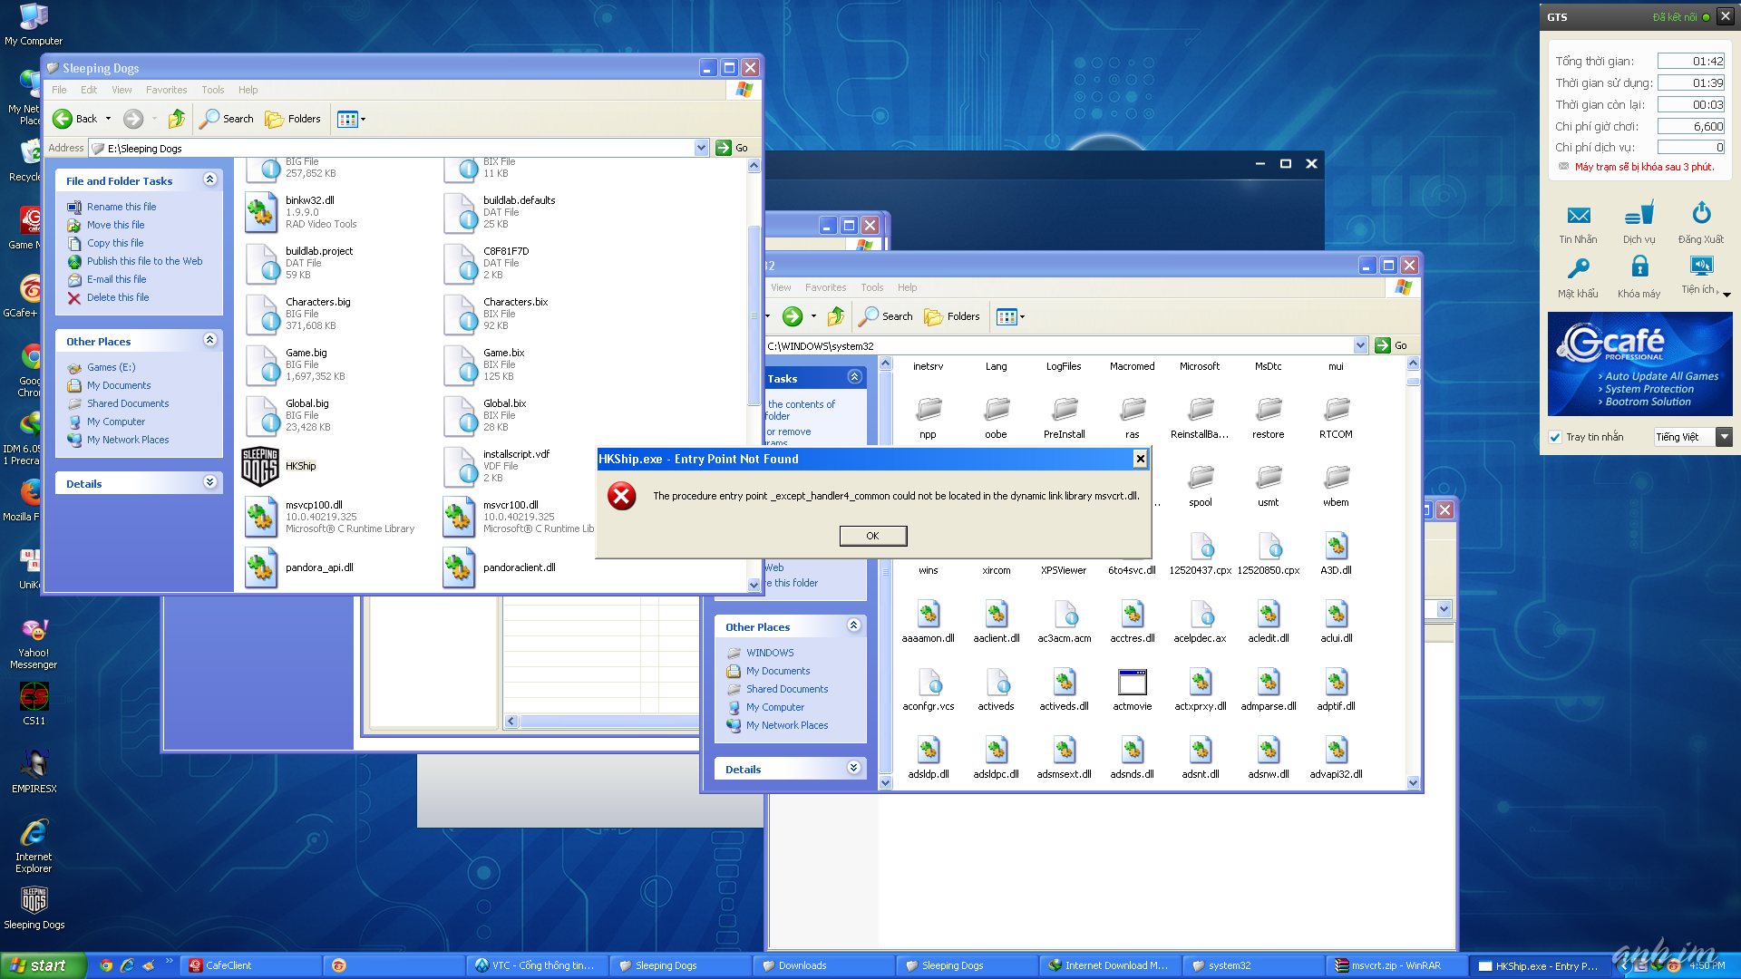The width and height of the screenshot is (1741, 979).
Task: Open the Back history dropdown arrow
Action: tap(108, 119)
